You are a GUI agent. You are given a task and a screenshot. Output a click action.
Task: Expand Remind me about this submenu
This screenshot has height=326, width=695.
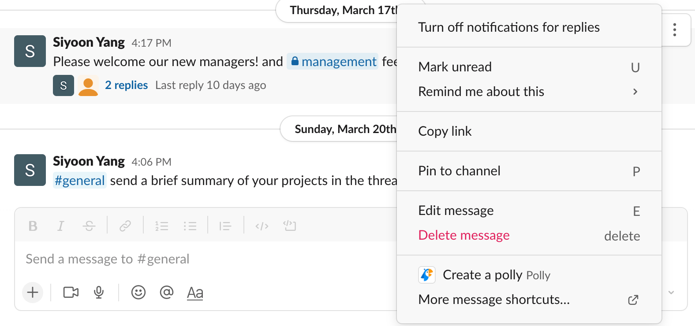pos(481,92)
